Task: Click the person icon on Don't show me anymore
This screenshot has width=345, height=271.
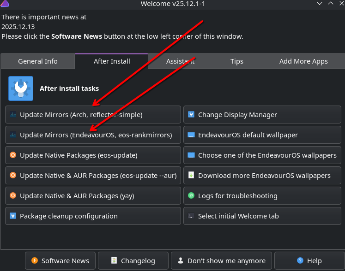Action: pyautogui.click(x=181, y=261)
